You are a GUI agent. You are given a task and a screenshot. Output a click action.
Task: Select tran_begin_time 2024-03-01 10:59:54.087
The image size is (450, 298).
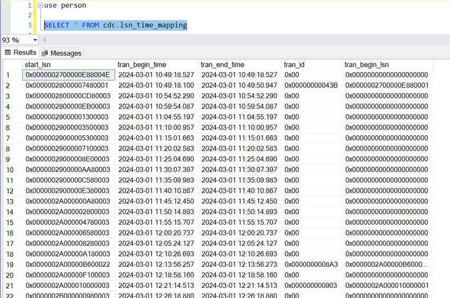[156, 107]
